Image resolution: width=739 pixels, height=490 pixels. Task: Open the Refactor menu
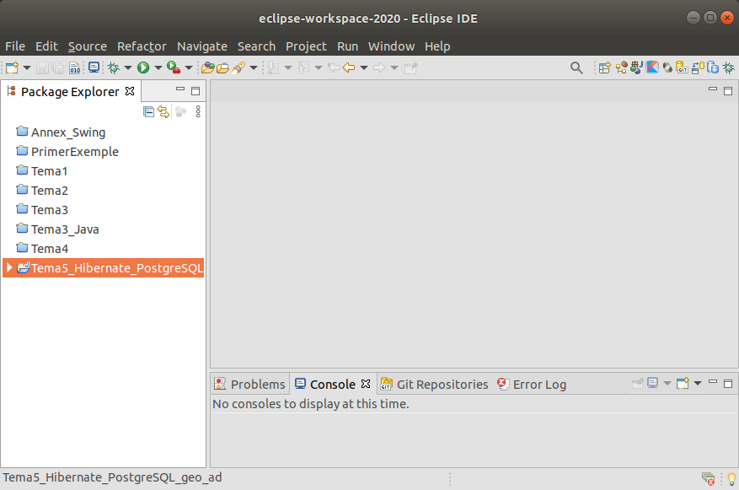coord(142,46)
